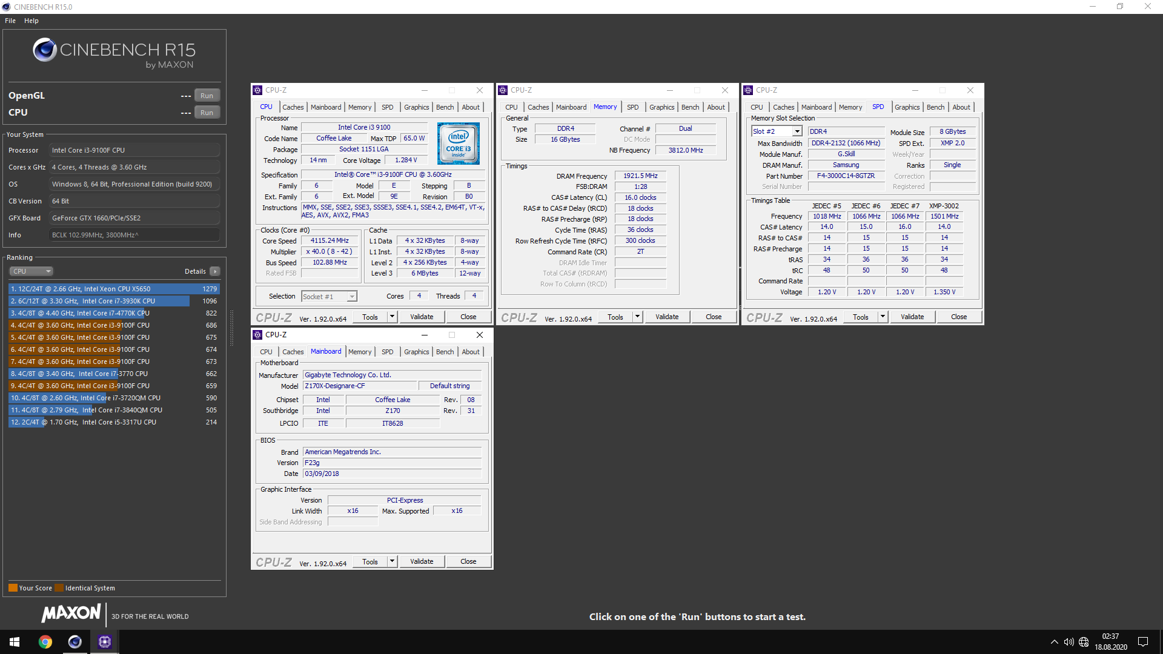Open Google Chrome from the taskbar
The width and height of the screenshot is (1163, 654).
tap(45, 642)
